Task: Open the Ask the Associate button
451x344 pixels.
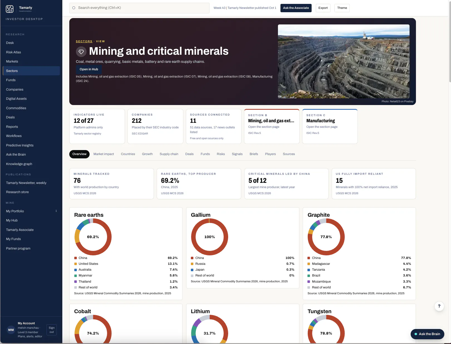Action: tap(296, 8)
